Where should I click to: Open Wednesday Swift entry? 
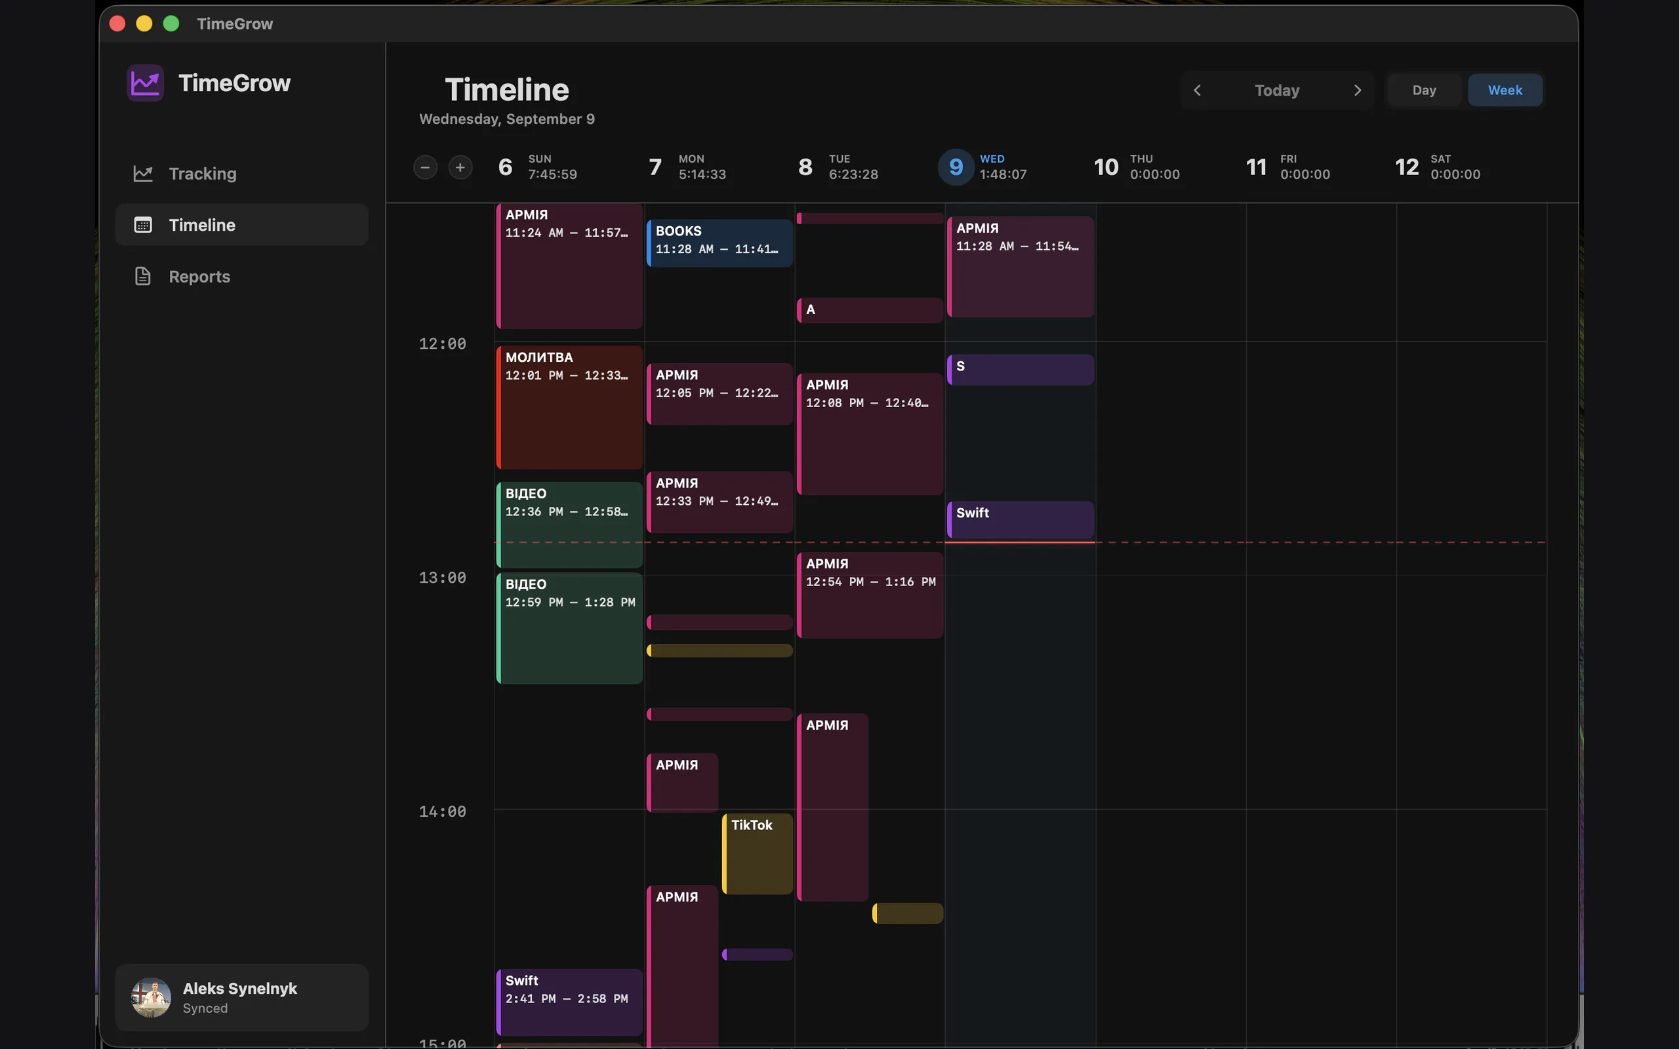tap(1021, 520)
